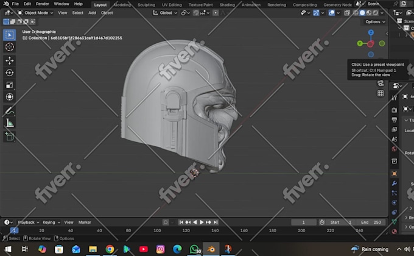The image size is (414, 256).
Task: Open the Edit menu
Action: coord(27,4)
